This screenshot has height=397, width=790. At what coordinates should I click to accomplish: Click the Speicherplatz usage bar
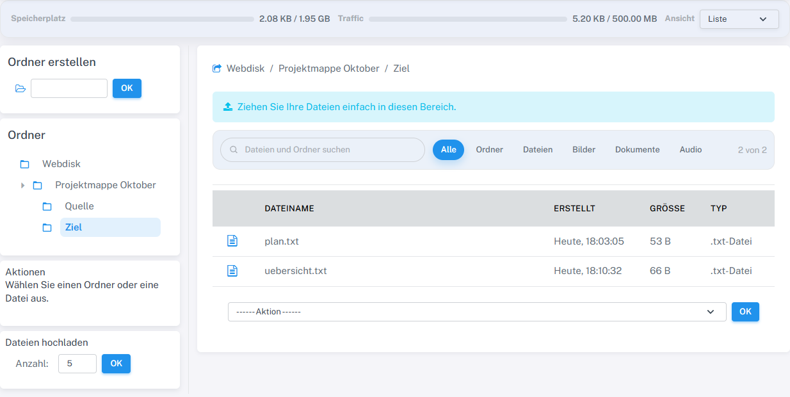coord(163,19)
